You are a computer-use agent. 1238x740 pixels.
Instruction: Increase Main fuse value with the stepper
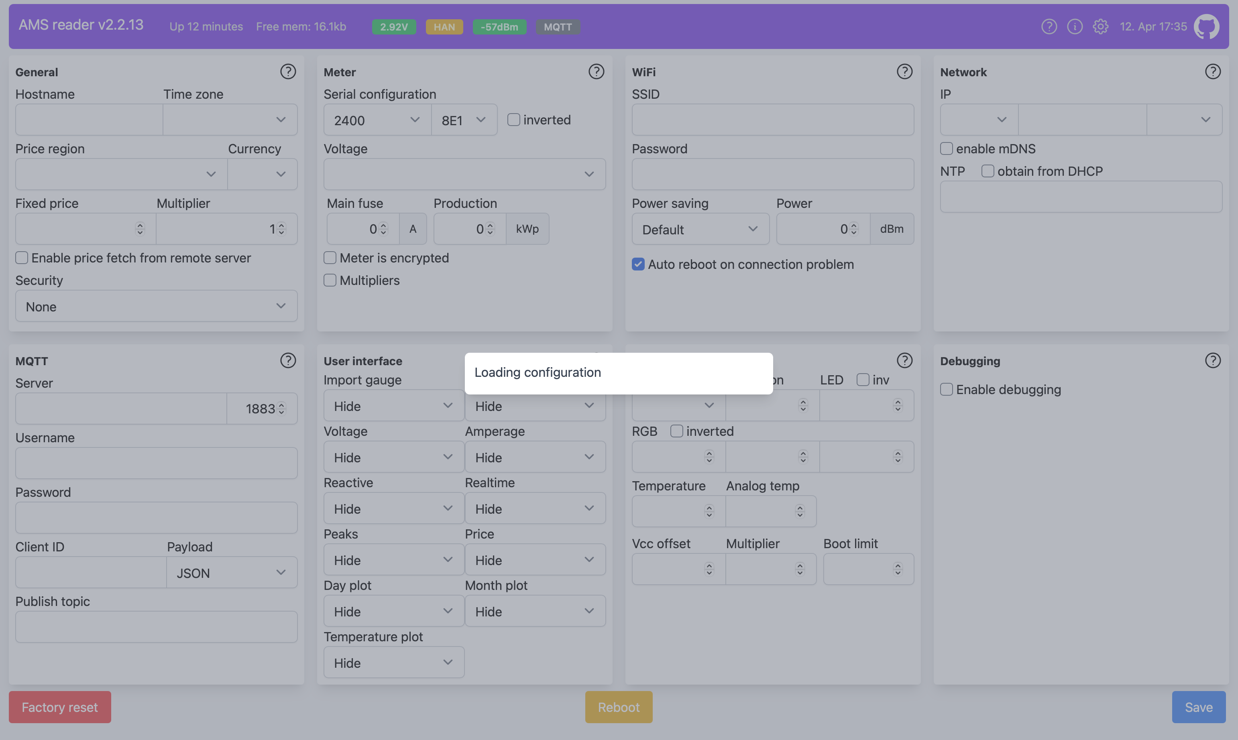pos(383,225)
